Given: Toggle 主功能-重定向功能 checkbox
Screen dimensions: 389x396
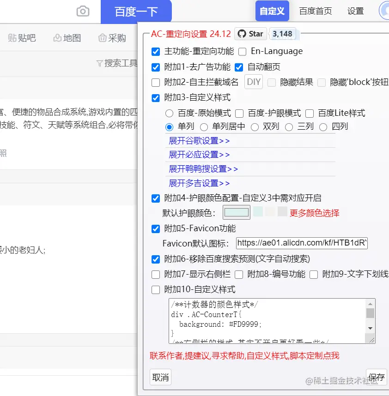Looking at the screenshot, I should click(x=156, y=52).
